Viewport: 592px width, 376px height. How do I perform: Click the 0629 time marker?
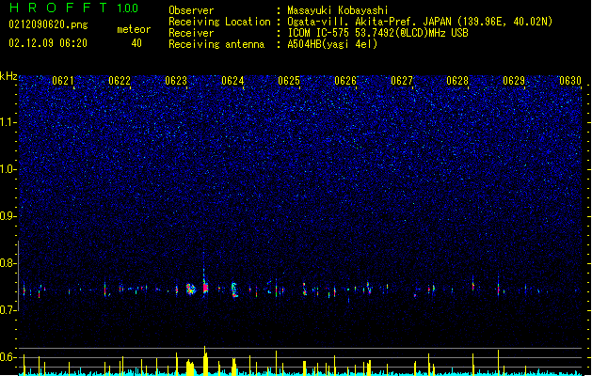tap(514, 81)
